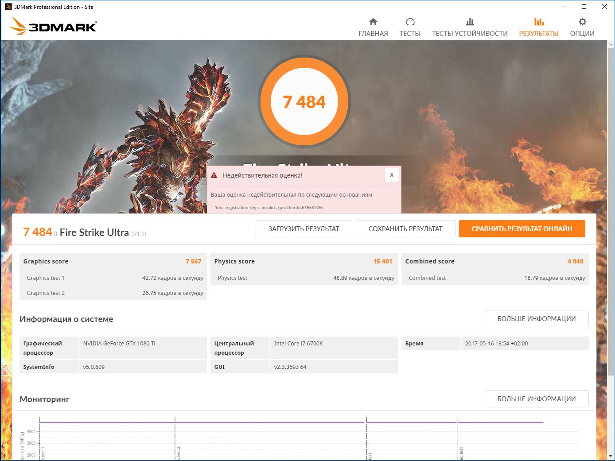Click the Combined test row label
This screenshot has height=461, width=615.
point(427,278)
